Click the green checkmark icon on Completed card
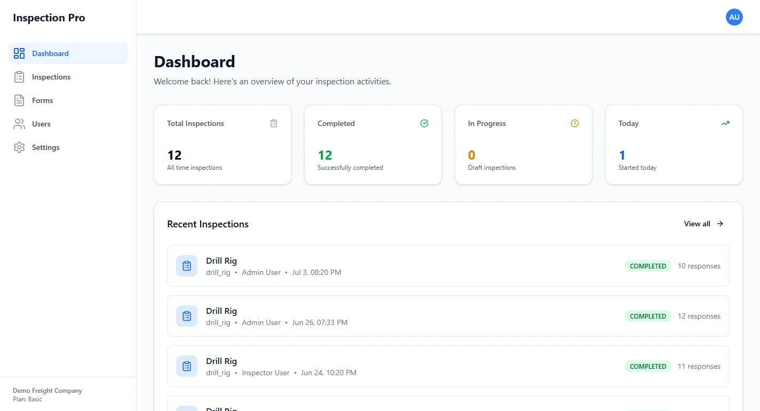Viewport: 760px width, 411px height. (424, 123)
